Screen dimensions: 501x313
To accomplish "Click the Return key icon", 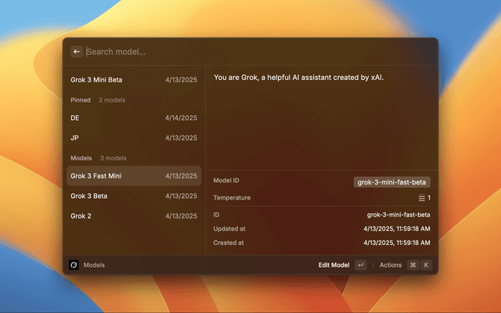I will tap(360, 265).
